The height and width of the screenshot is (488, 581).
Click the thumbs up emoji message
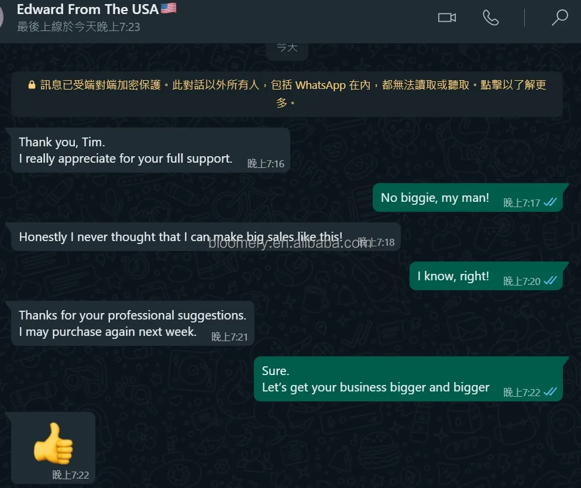[53, 443]
